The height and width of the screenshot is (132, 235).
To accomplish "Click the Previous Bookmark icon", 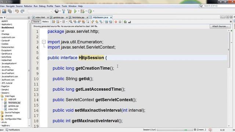I will pyautogui.click(x=93, y=22).
